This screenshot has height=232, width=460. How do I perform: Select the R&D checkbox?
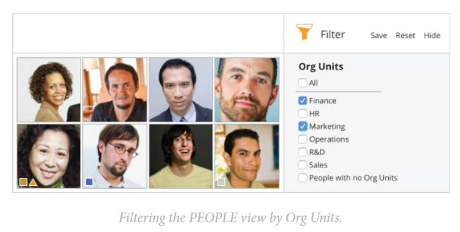[x=302, y=152]
